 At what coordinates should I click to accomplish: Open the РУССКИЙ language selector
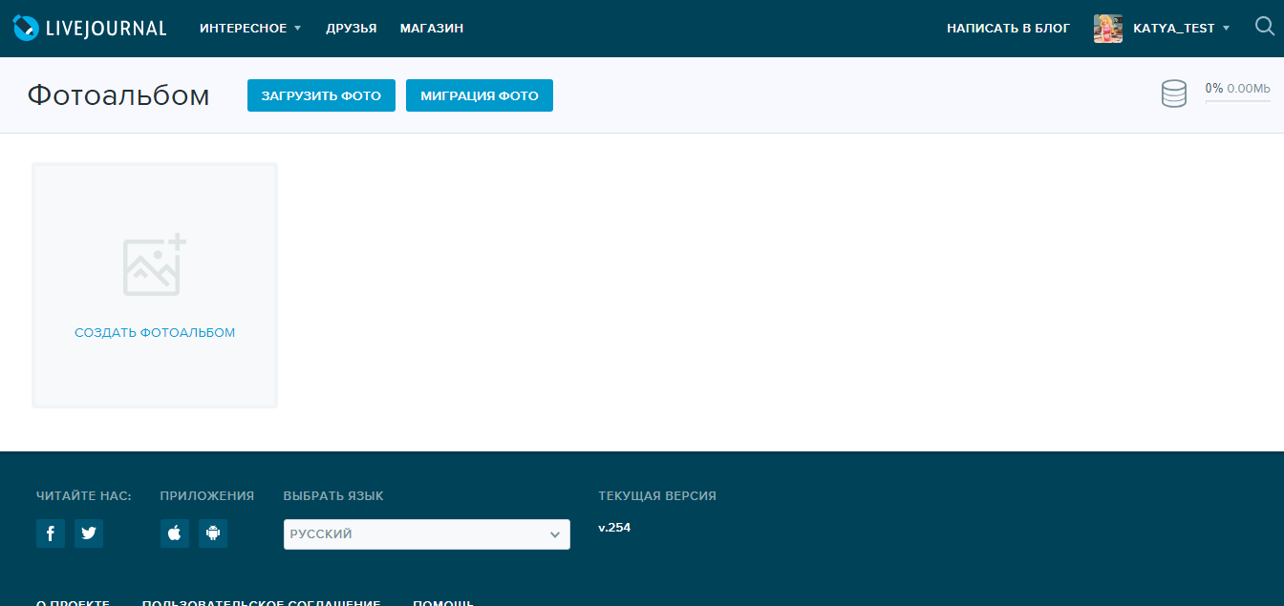tap(426, 533)
